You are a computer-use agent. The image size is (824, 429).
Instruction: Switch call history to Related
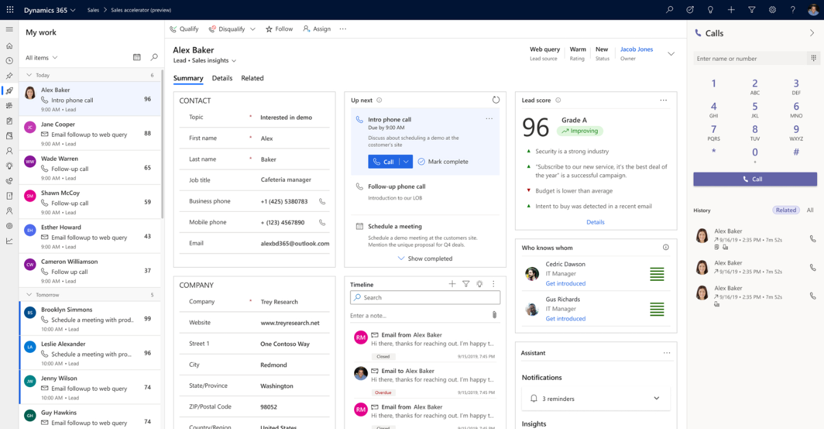[x=786, y=210]
